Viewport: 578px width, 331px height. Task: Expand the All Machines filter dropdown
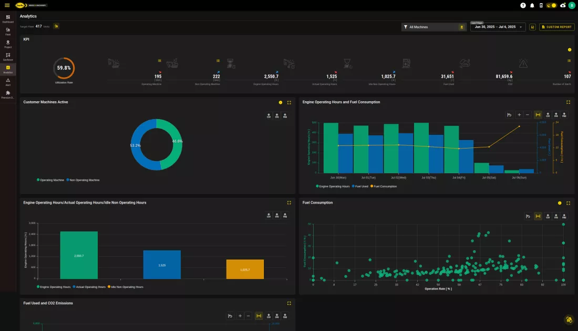tap(434, 27)
